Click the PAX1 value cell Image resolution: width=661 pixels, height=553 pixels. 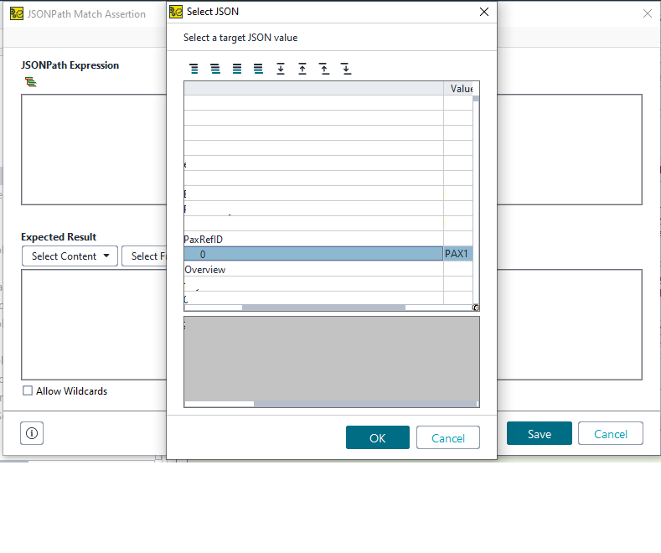[458, 254]
